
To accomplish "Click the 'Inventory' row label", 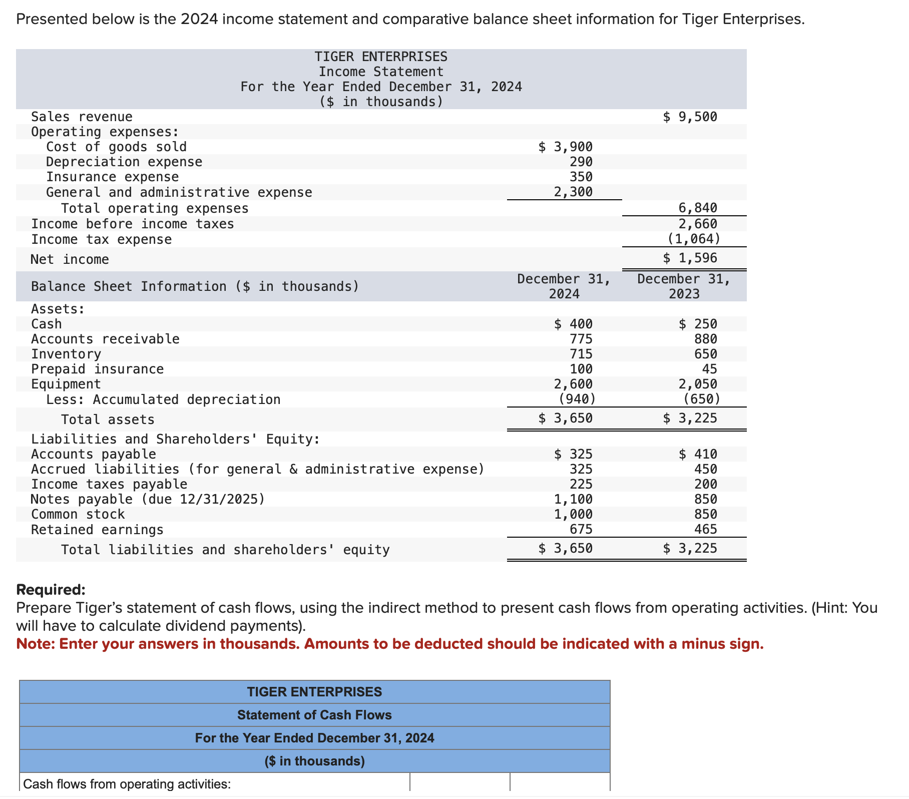I will [x=66, y=354].
